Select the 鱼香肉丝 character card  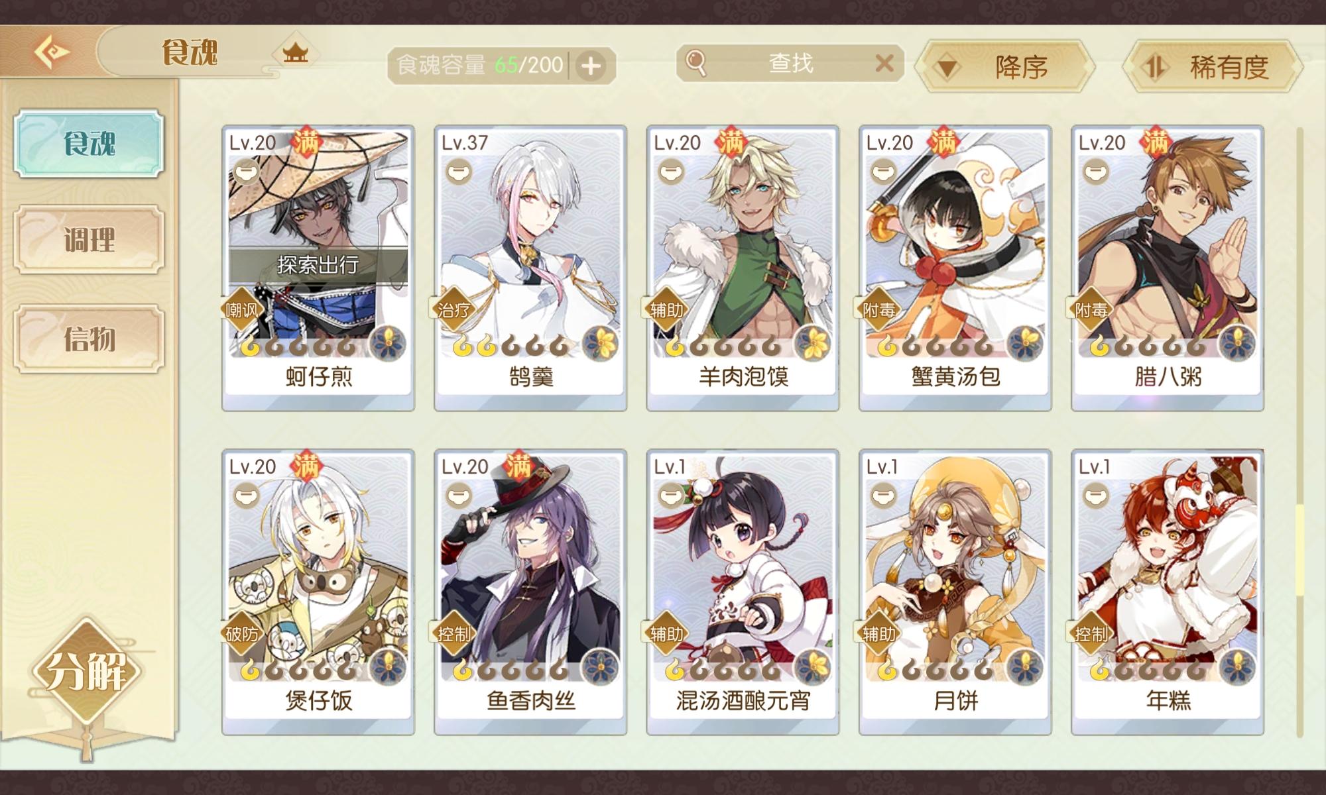pos(530,592)
